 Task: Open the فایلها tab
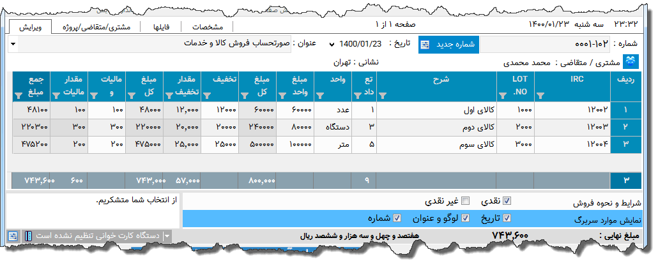click(x=161, y=27)
